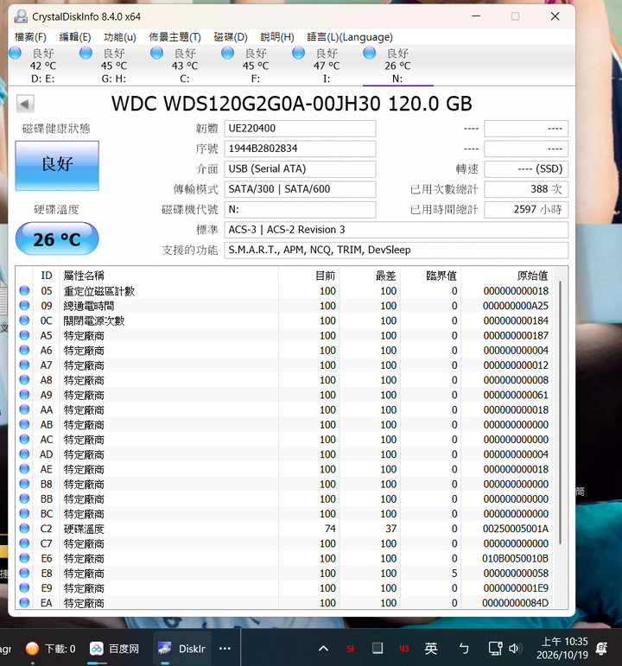Screen dimensions: 622x666
Task: Click raw value 00250005001A
Action: coord(516,529)
